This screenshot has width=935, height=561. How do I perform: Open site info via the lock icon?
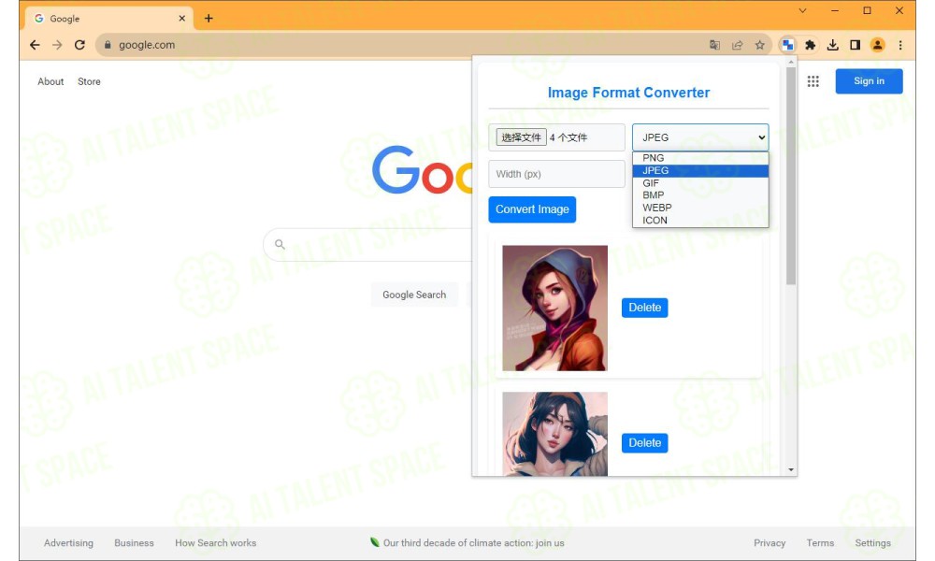[108, 45]
